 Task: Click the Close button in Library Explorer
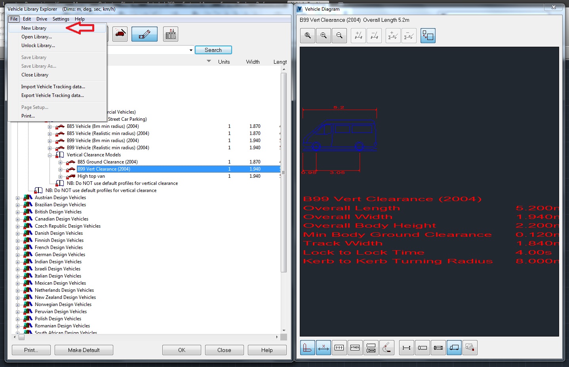tap(224, 350)
